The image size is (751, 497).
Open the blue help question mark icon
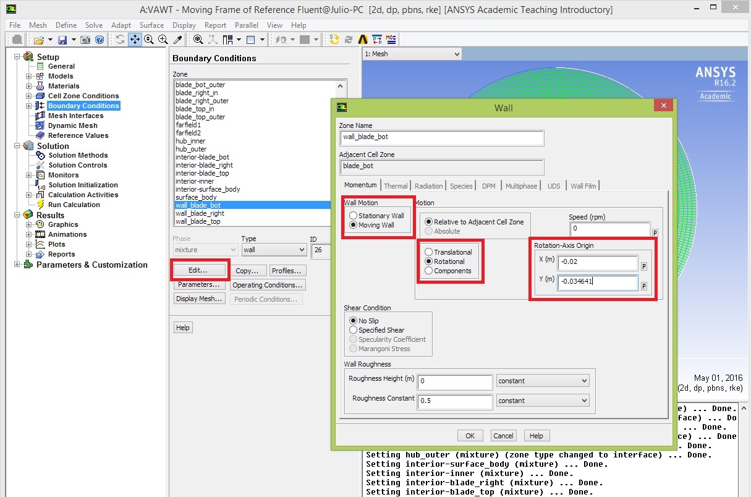pyautogui.click(x=99, y=40)
